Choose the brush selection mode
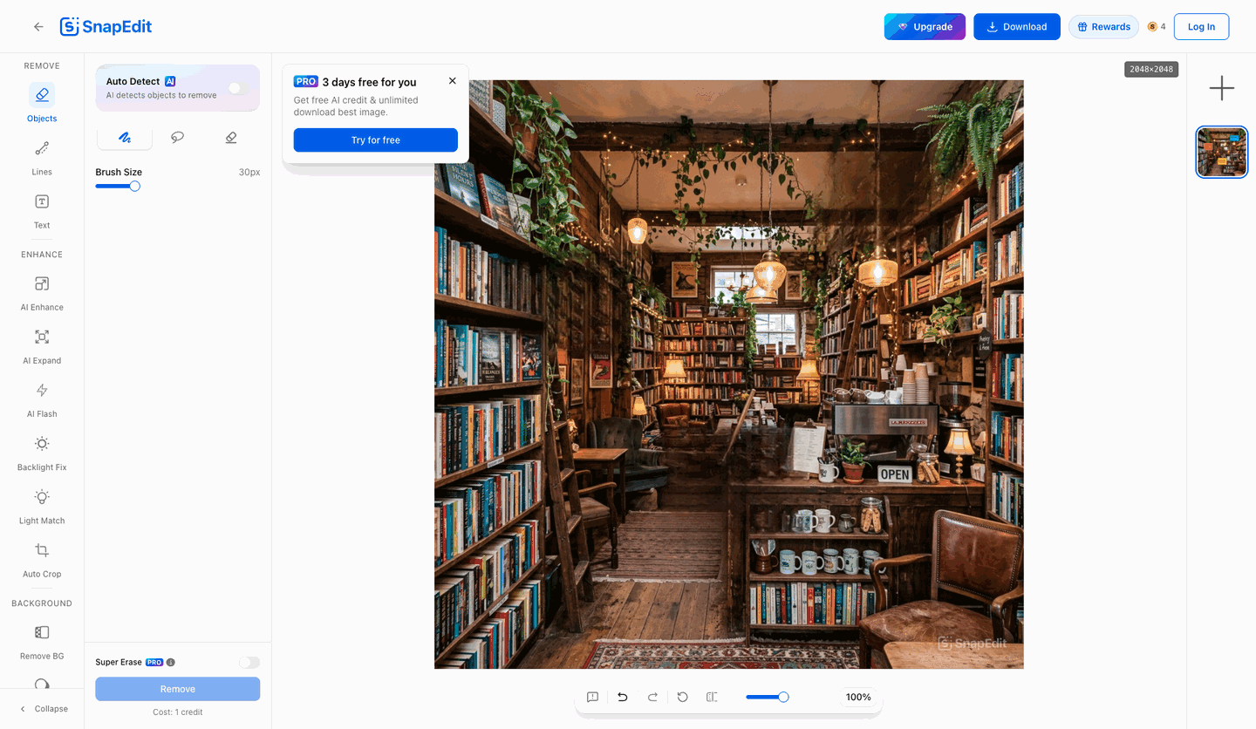Screen dimensions: 1256x729 pyautogui.click(x=124, y=138)
